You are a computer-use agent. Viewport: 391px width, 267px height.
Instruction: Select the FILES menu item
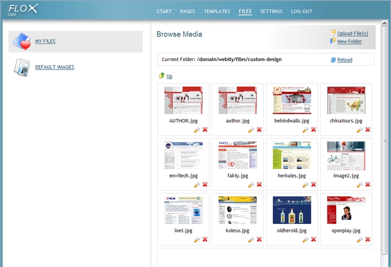click(x=245, y=11)
